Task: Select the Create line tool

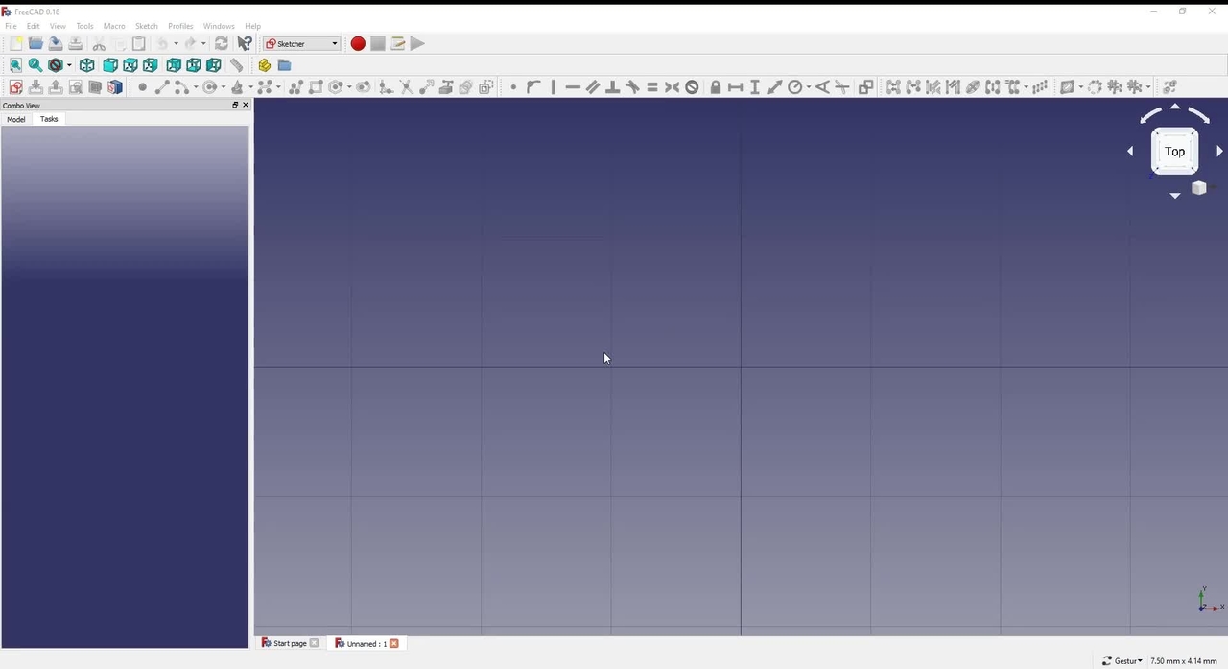Action: pyautogui.click(x=162, y=87)
